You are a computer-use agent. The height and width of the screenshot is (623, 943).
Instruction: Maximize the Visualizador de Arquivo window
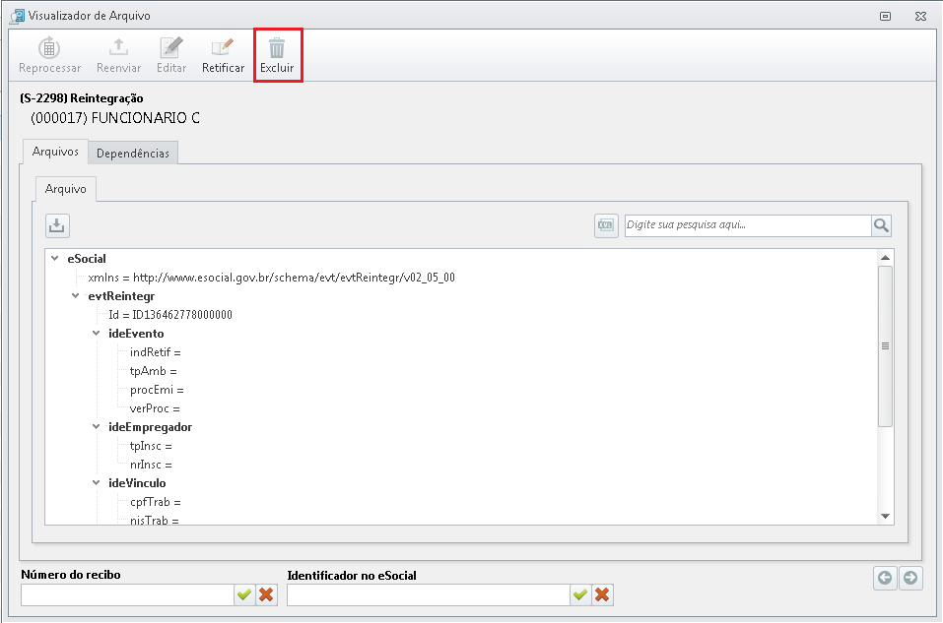885,16
